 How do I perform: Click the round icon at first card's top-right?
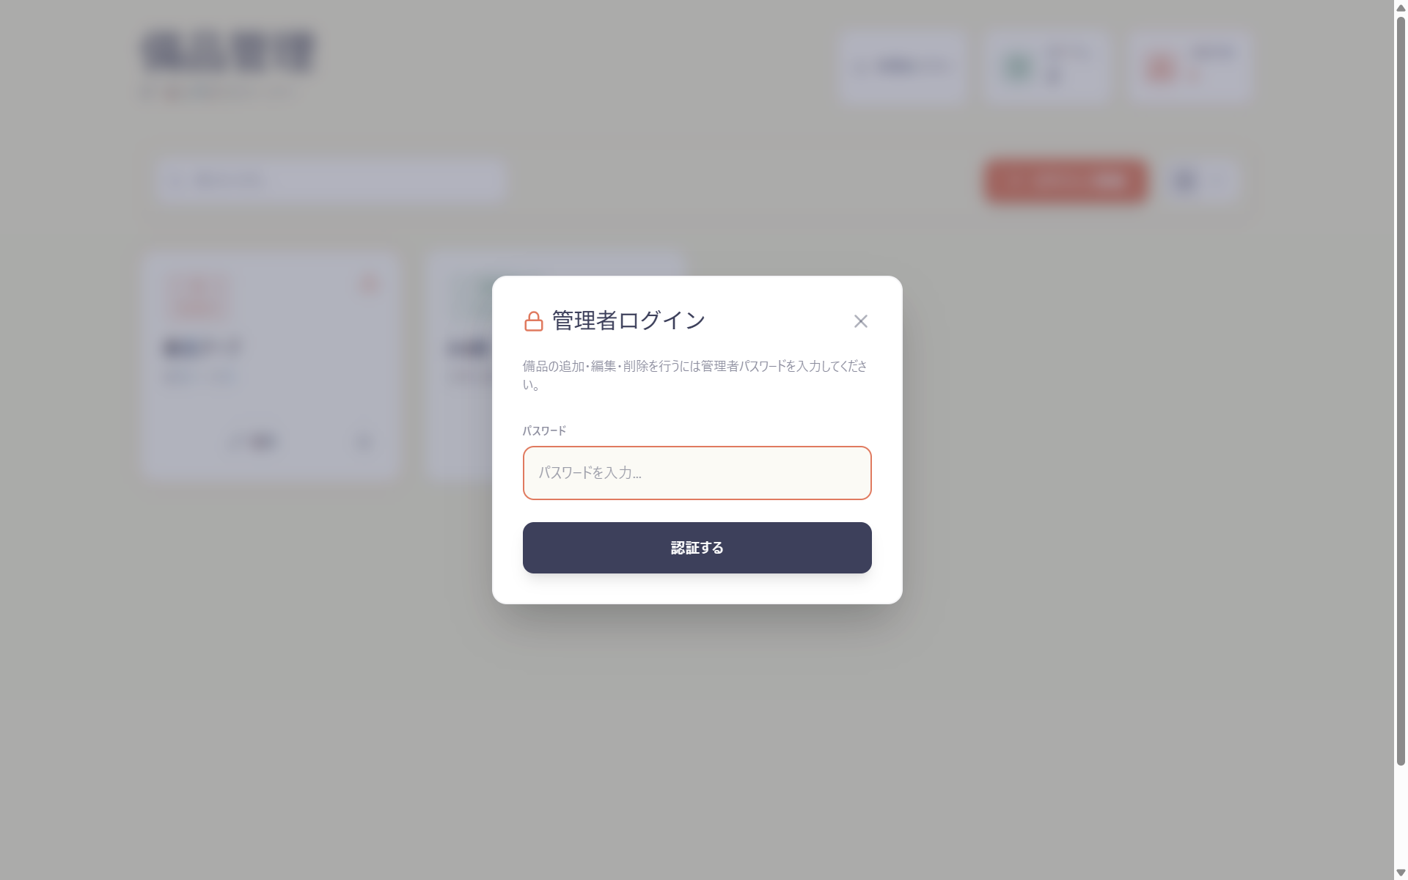368,284
